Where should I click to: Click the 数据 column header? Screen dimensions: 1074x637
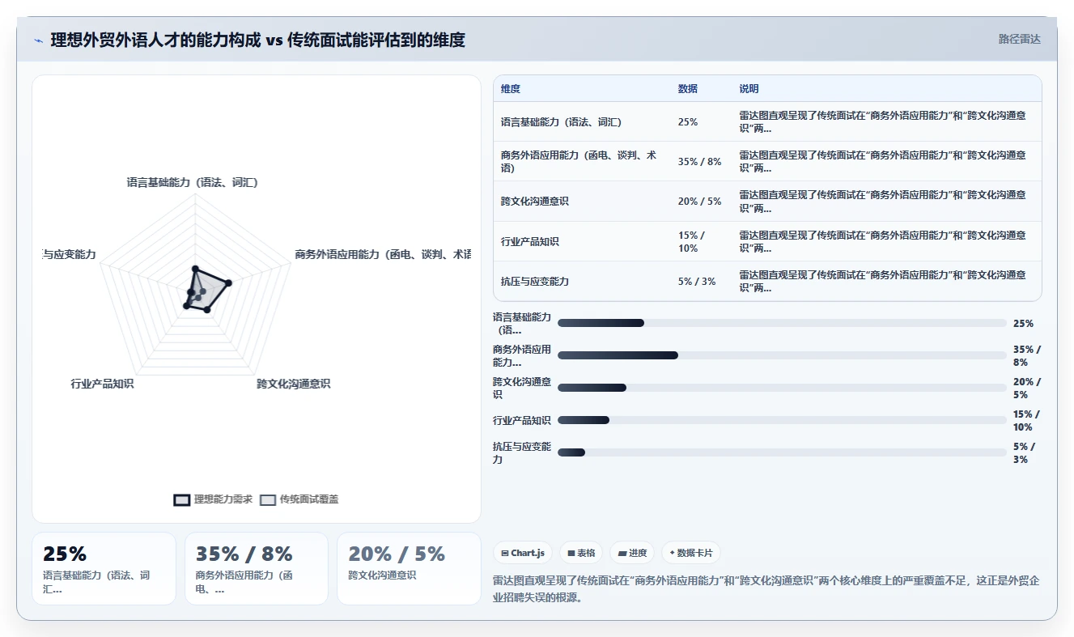688,89
